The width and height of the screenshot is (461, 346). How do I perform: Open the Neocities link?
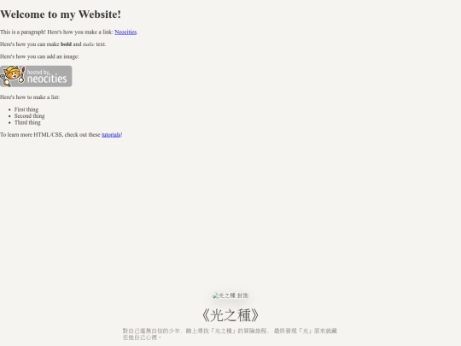(x=125, y=32)
